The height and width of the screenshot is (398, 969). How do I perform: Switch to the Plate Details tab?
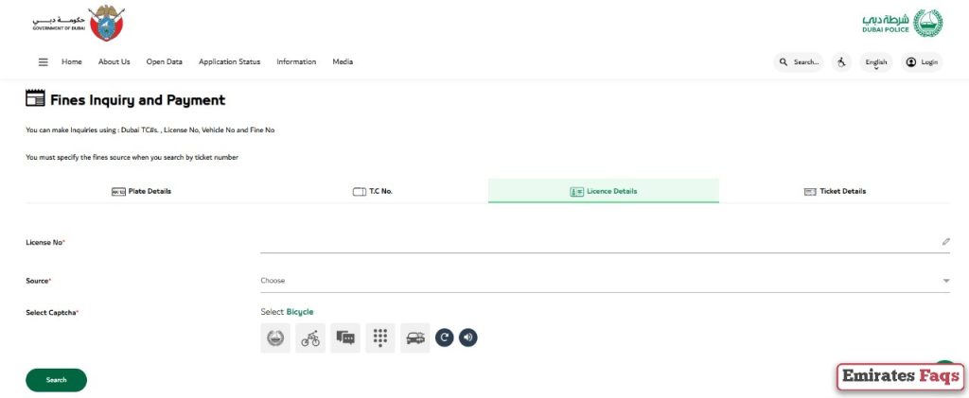(x=142, y=191)
